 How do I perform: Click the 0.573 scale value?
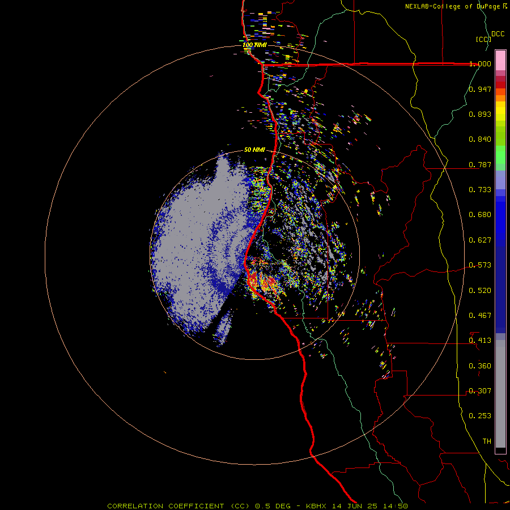[x=480, y=265]
